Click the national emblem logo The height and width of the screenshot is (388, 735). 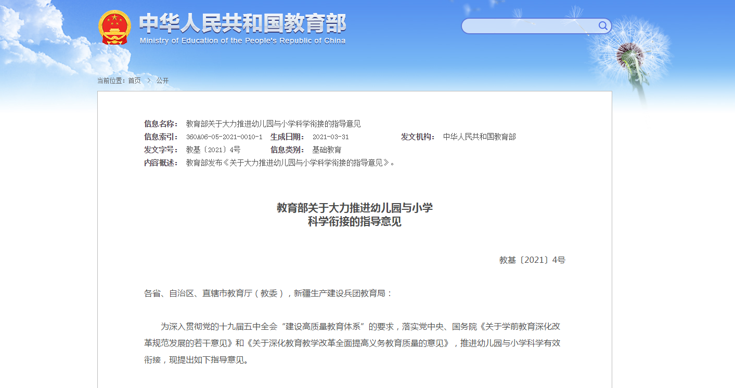(114, 27)
